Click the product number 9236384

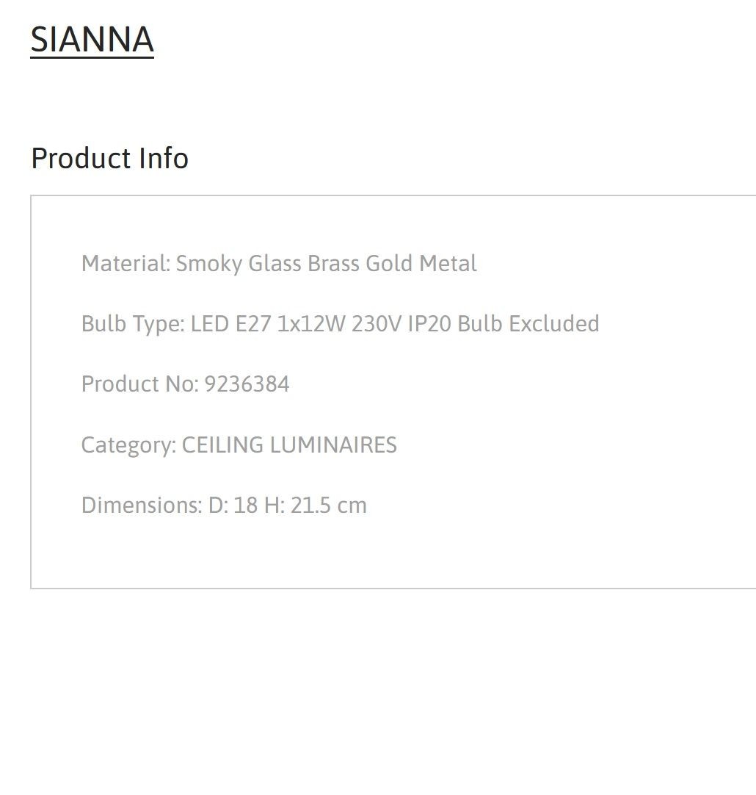247,384
